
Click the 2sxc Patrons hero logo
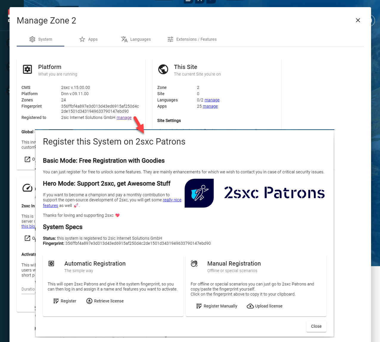pyautogui.click(x=199, y=193)
